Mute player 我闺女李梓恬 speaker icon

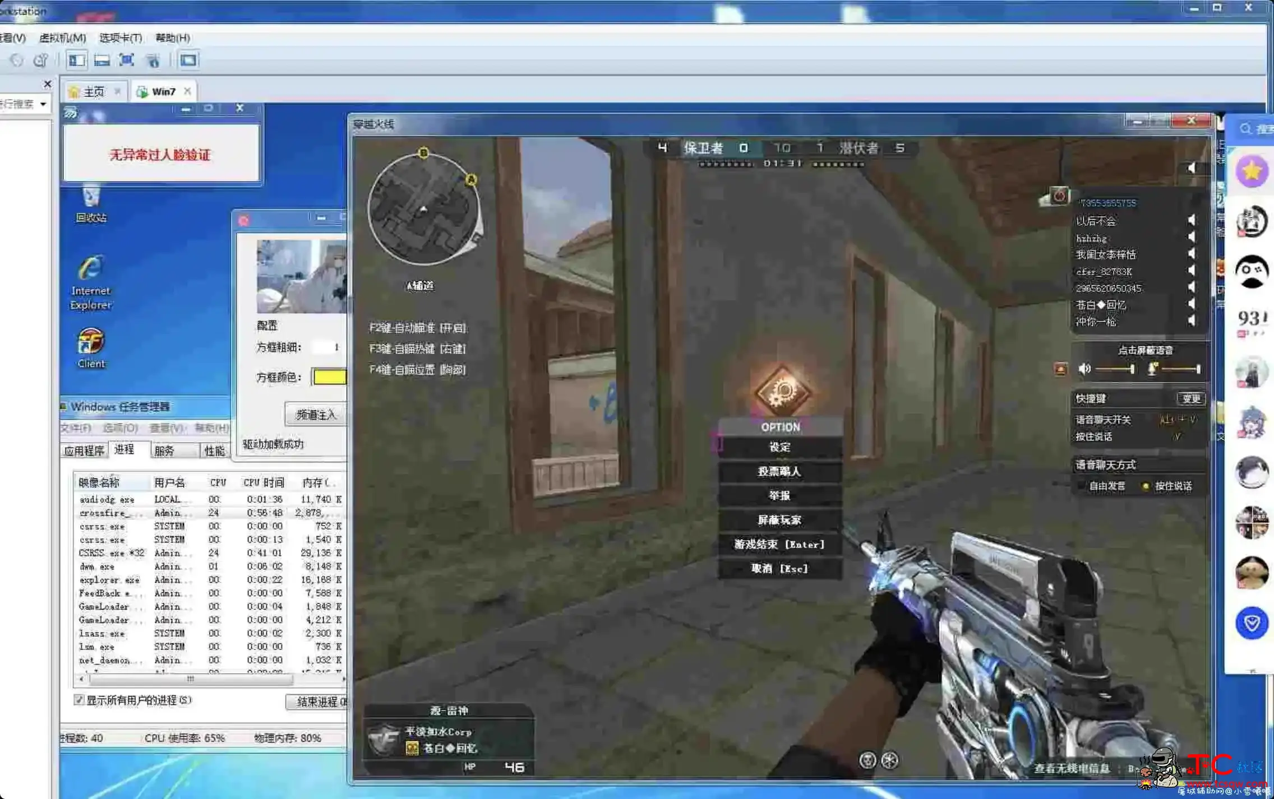(1191, 254)
